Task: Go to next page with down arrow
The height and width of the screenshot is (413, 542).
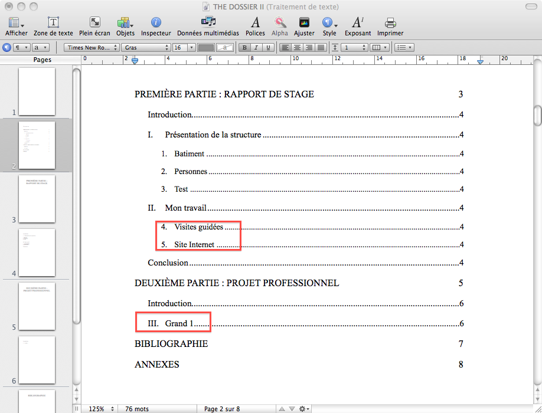Action: point(292,408)
